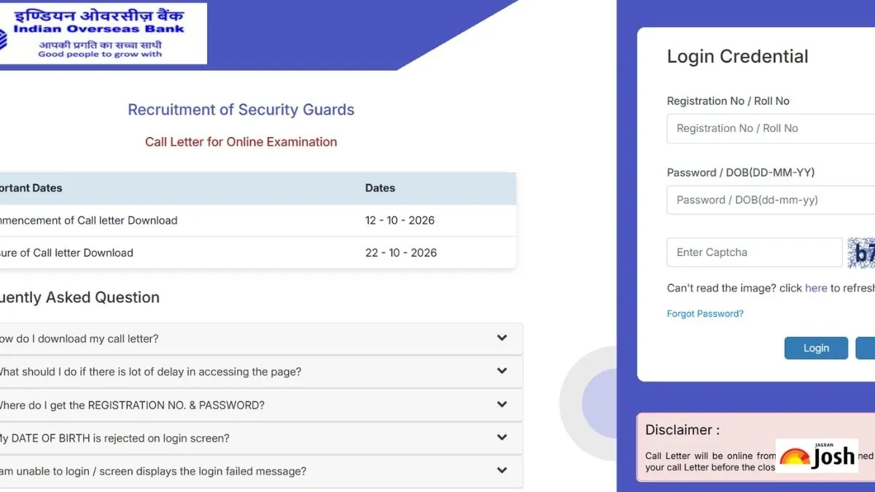Screen dimensions: 875x492
Task: Click the 'Recruitment of Security Guards' heading
Action: point(241,110)
